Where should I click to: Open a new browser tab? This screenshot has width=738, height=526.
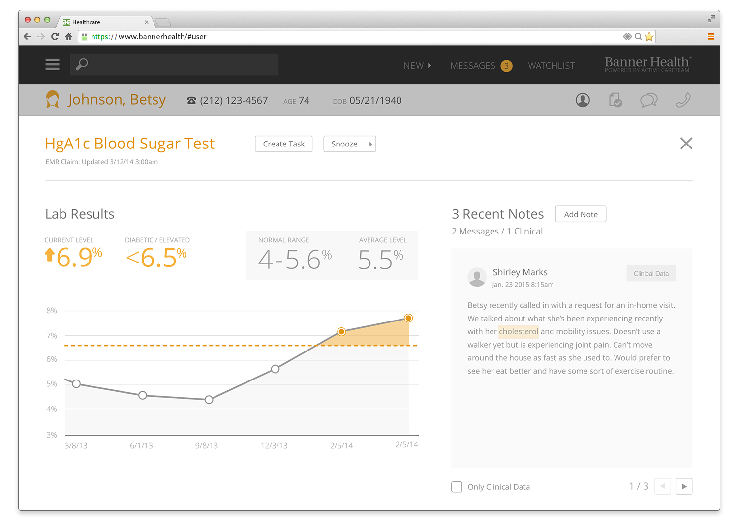click(x=163, y=22)
